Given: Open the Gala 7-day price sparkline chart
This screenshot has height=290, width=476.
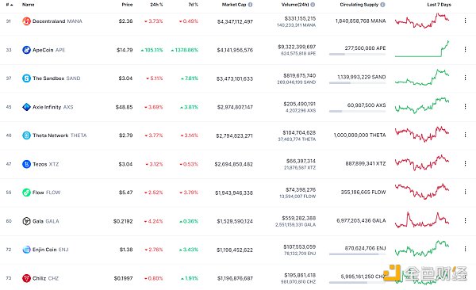Looking at the screenshot, I should pos(422,220).
